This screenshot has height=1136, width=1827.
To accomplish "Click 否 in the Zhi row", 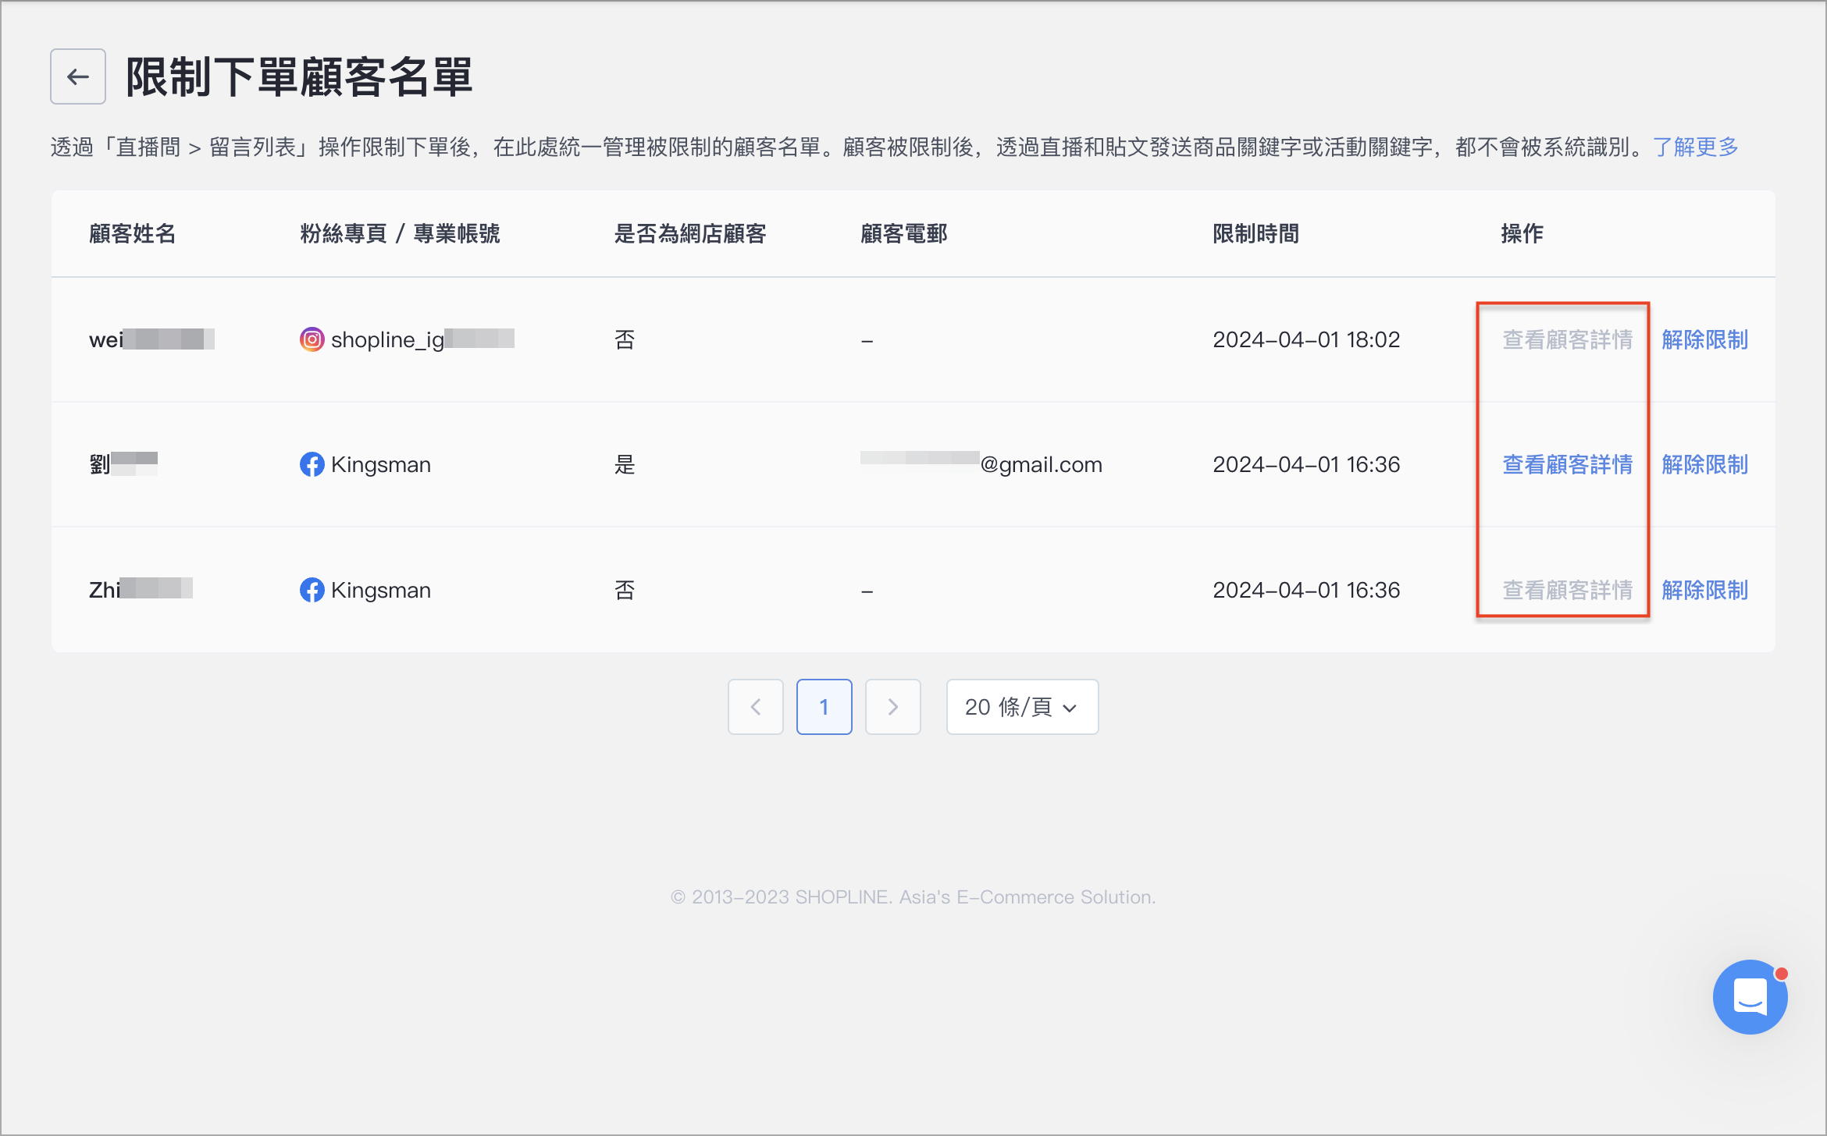I will tap(625, 590).
